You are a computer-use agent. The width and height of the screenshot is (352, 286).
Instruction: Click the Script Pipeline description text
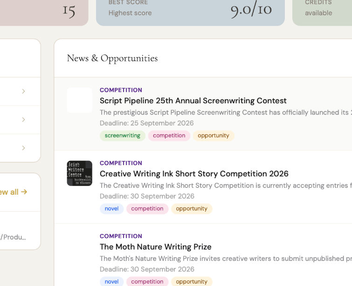(x=226, y=113)
